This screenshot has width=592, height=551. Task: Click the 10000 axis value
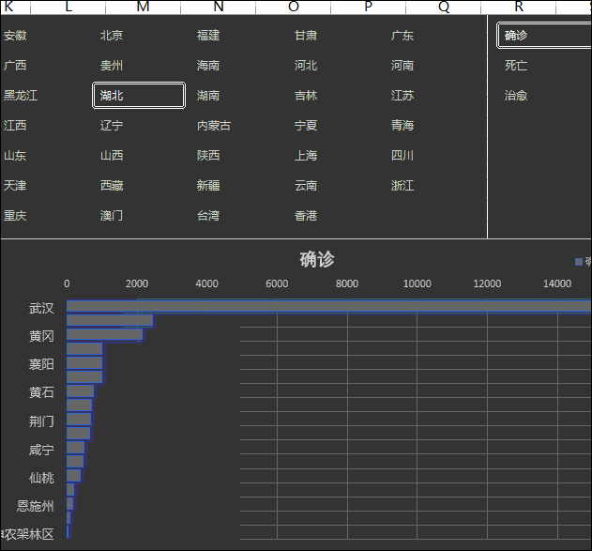pyautogui.click(x=417, y=283)
